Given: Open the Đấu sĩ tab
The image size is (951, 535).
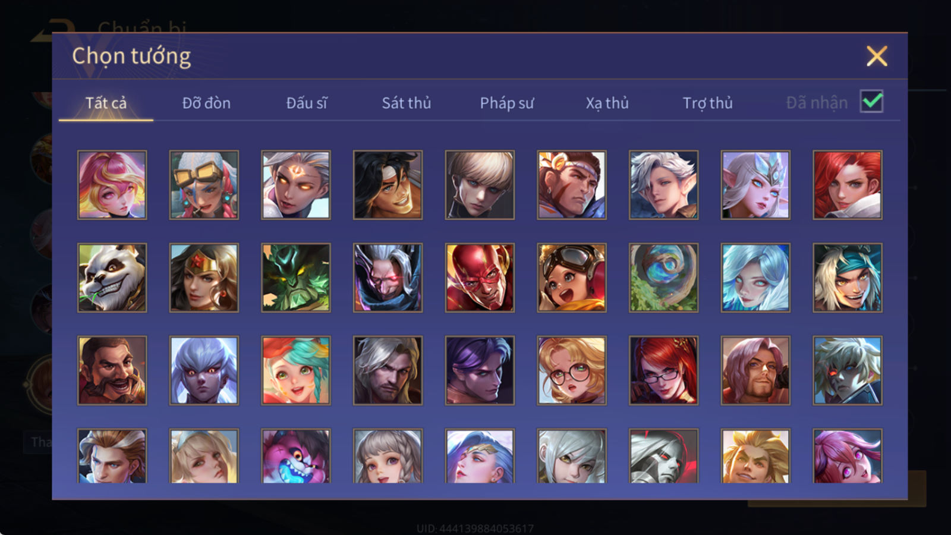Looking at the screenshot, I should (x=307, y=103).
